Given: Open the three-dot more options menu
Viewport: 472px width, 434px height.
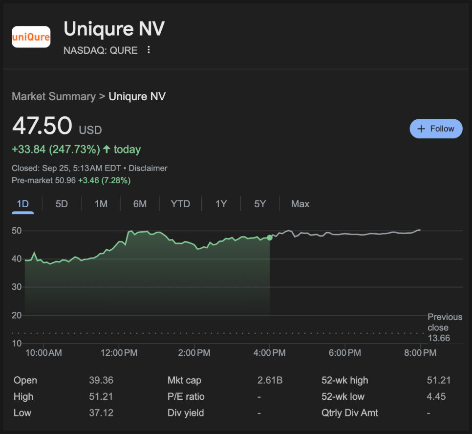Looking at the screenshot, I should click(x=149, y=50).
